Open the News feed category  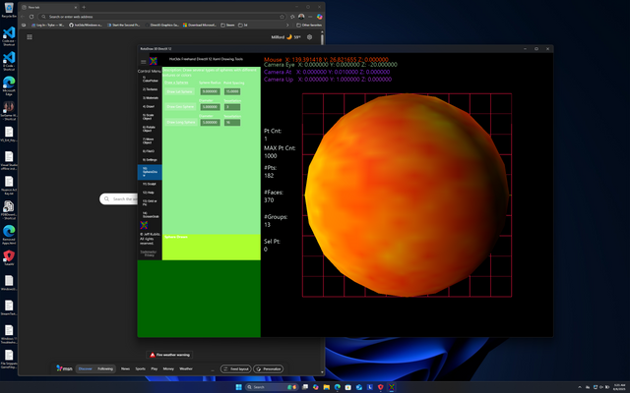[125, 369]
